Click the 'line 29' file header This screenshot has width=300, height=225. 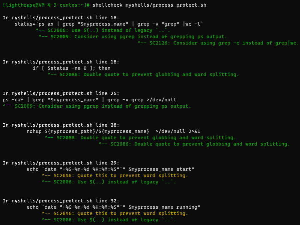tap(61, 163)
